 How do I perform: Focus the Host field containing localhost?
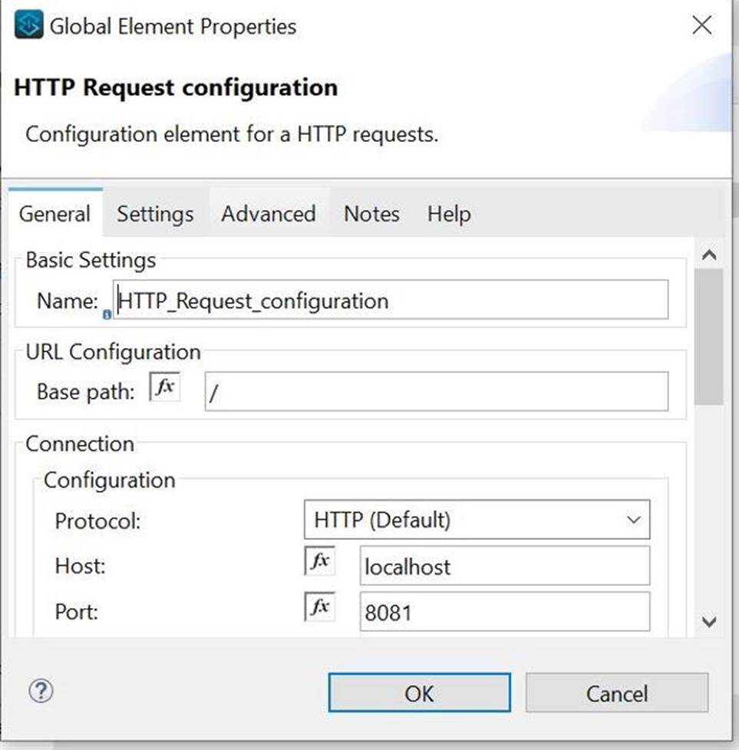point(504,567)
